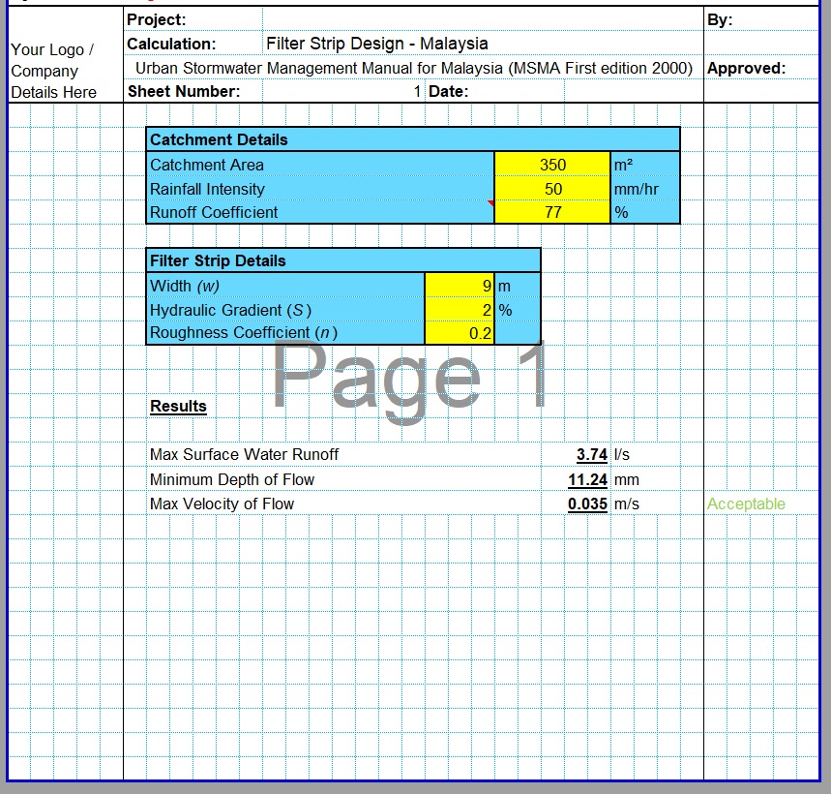Viewport: 831px width, 794px height.
Task: Click the Urban Stormwater Management Manual reference cell
Action: pyautogui.click(x=413, y=68)
